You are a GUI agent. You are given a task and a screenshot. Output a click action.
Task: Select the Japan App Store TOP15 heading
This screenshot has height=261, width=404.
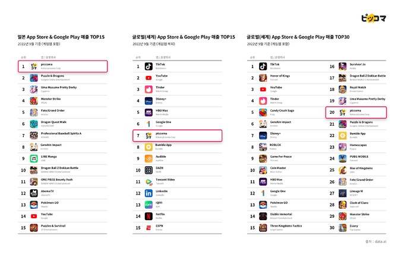tap(61, 37)
